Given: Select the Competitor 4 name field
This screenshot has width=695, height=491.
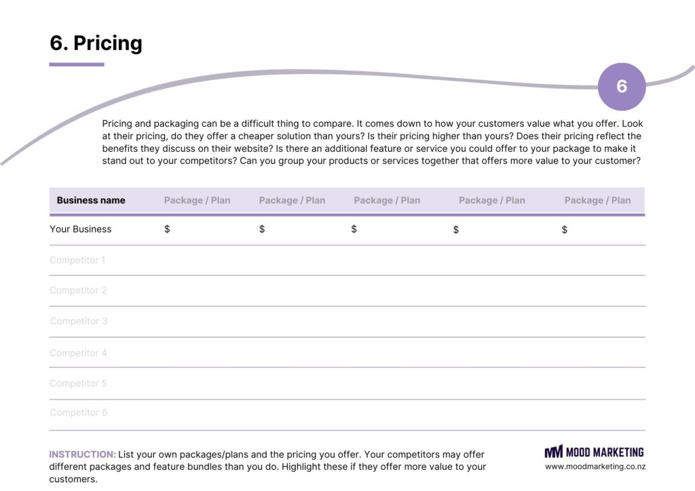Looking at the screenshot, I should click(x=78, y=353).
